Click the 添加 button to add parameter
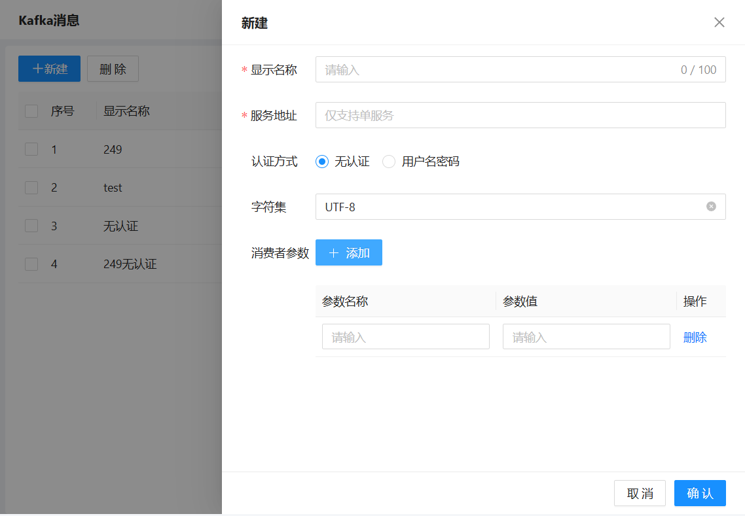 (348, 253)
